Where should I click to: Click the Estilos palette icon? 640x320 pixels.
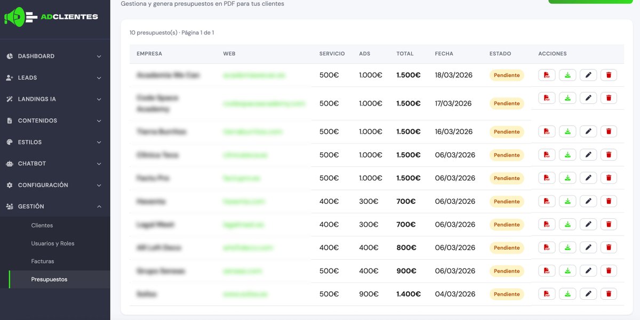coord(10,142)
